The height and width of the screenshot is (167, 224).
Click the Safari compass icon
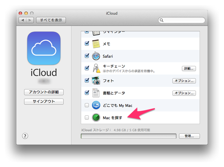click(96, 56)
